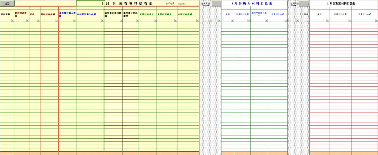Click the 月份库存材料结存表 title
The image size is (378, 155).
pos(129,3)
